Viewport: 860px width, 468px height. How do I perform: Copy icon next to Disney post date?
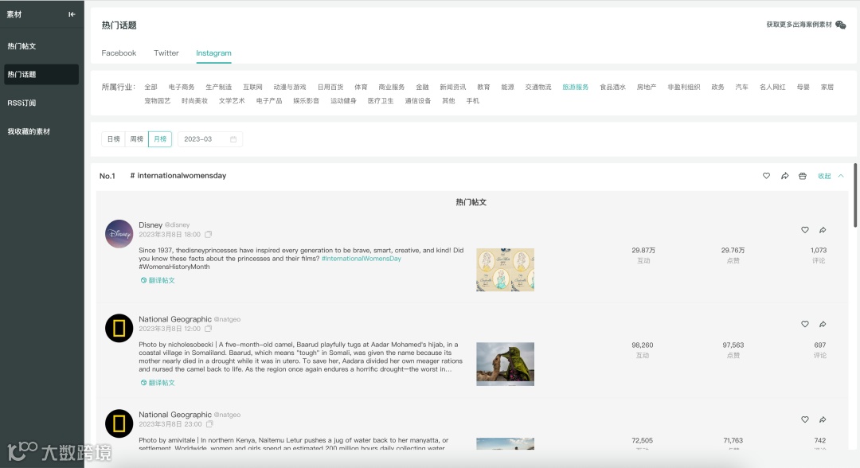tap(209, 235)
